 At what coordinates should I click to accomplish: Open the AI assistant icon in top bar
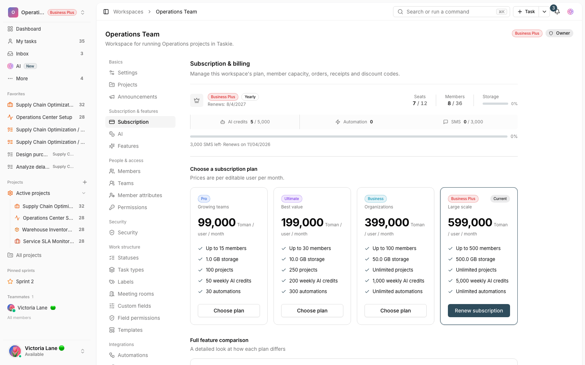(570, 12)
